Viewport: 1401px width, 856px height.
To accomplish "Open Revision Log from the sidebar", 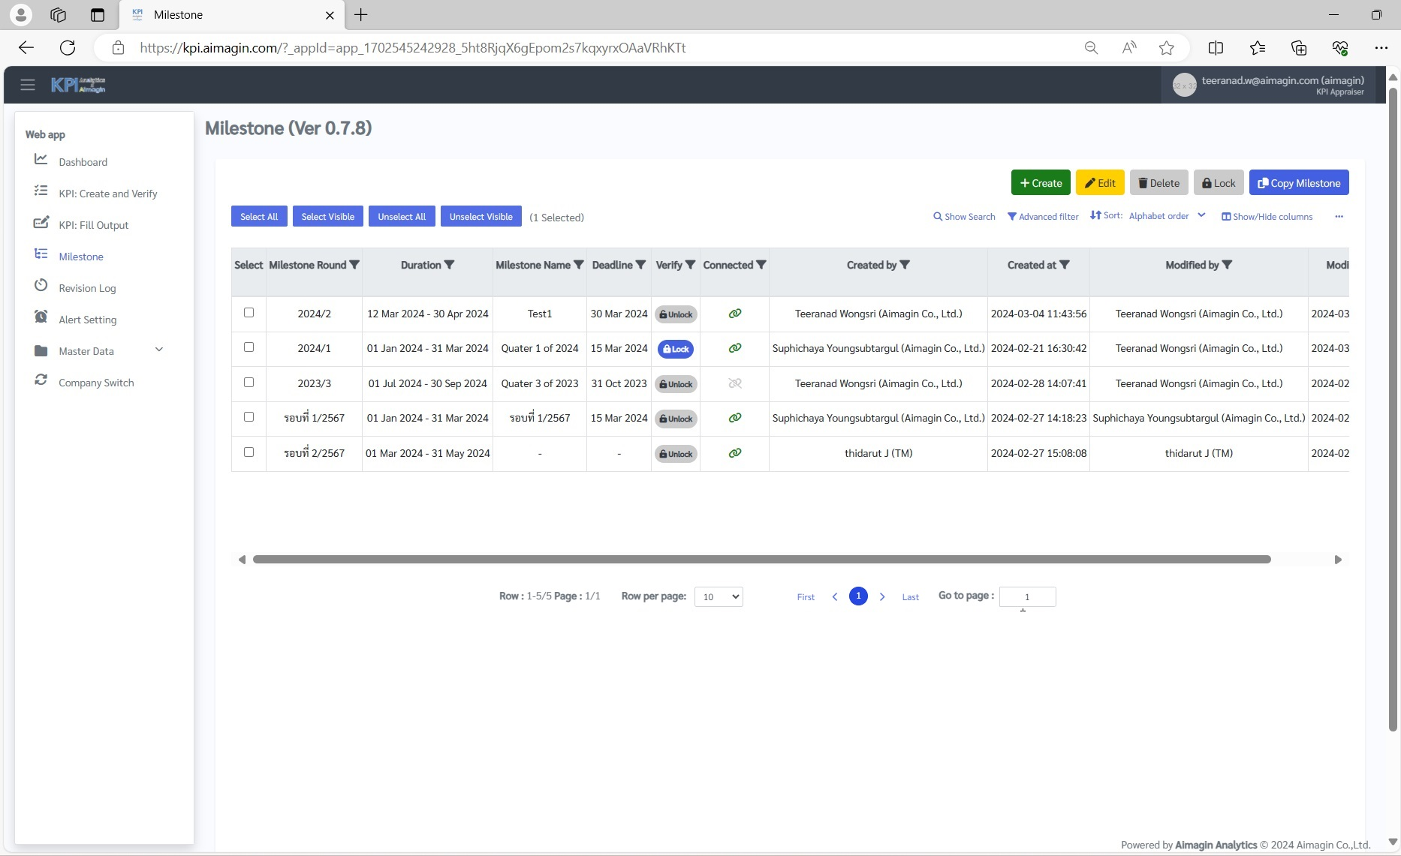I will pos(87,288).
